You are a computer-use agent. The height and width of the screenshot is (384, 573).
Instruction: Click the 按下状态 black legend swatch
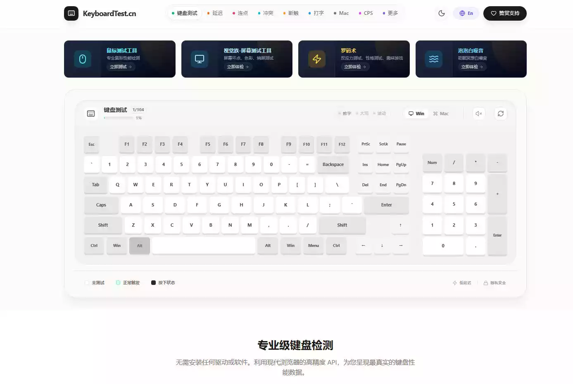coord(153,283)
